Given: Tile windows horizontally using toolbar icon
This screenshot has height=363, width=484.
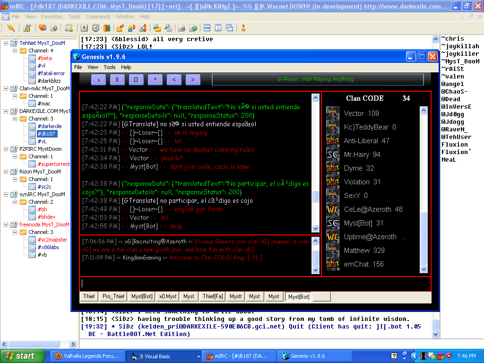Looking at the screenshot, I should coord(207,28).
